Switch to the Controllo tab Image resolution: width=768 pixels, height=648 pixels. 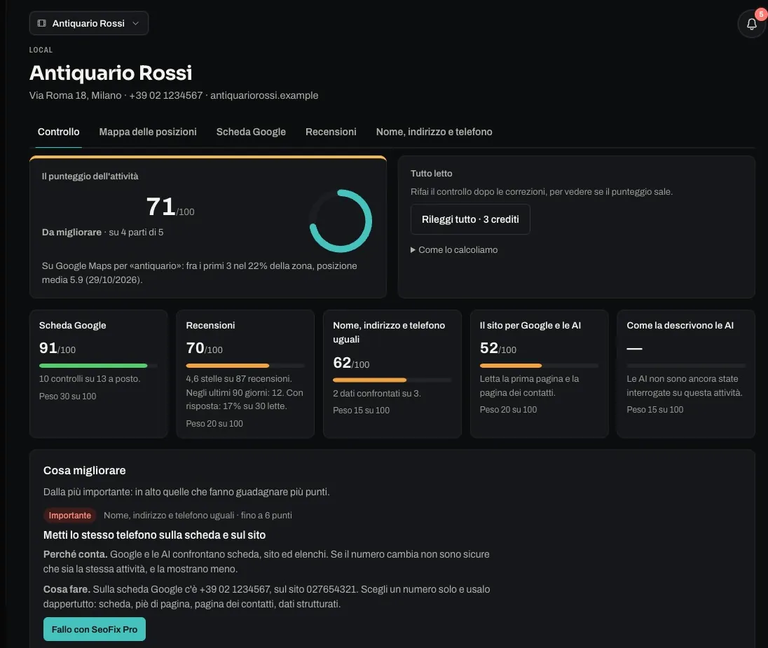click(x=58, y=132)
